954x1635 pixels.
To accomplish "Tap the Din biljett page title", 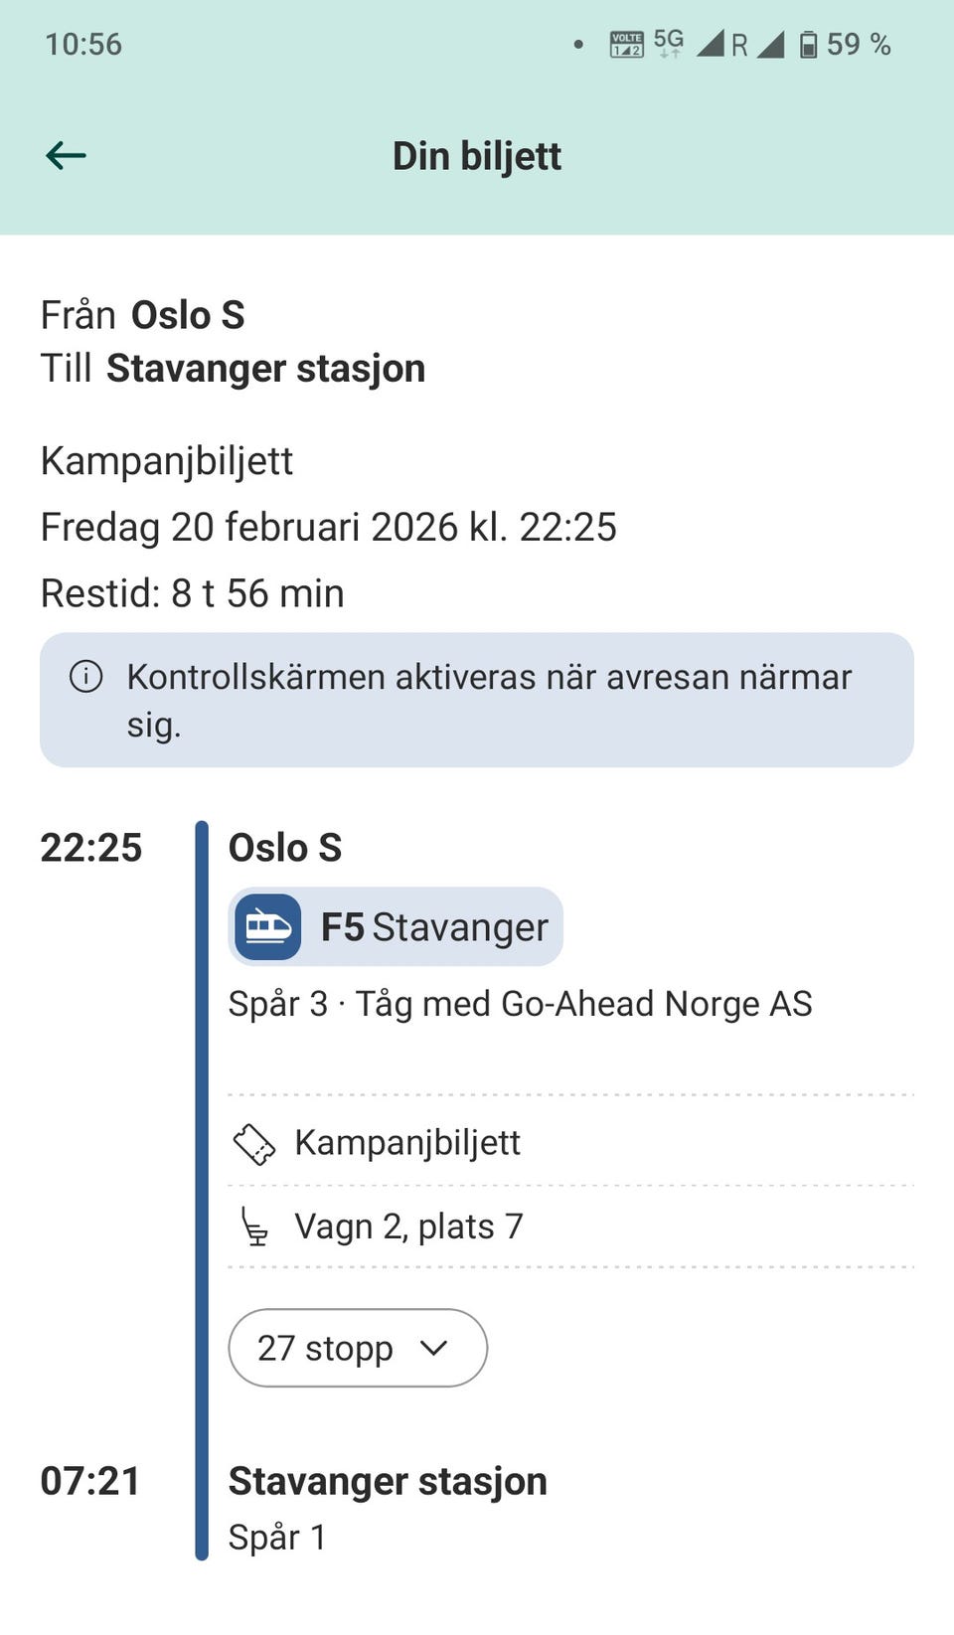I will (477, 156).
